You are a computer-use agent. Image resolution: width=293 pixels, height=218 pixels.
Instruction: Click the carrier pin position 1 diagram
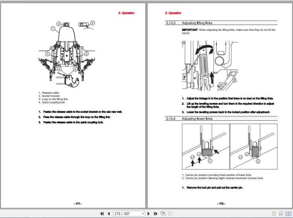[206, 147]
